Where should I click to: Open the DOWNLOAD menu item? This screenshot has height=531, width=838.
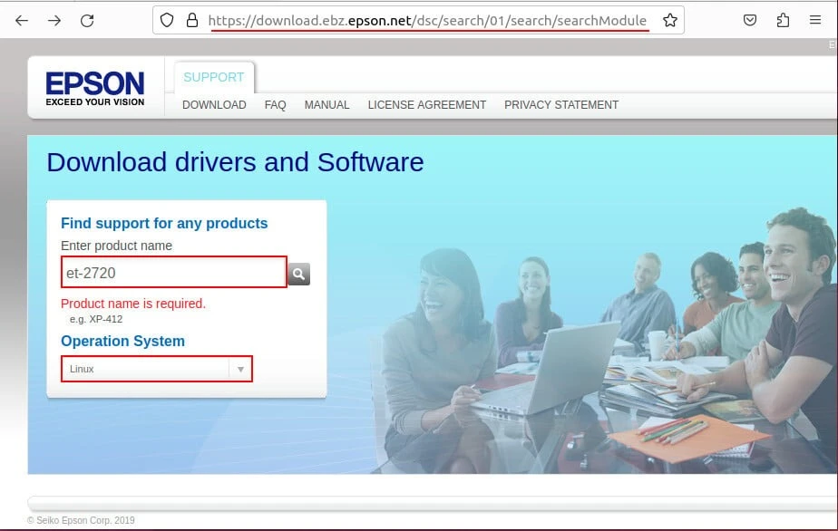(214, 105)
